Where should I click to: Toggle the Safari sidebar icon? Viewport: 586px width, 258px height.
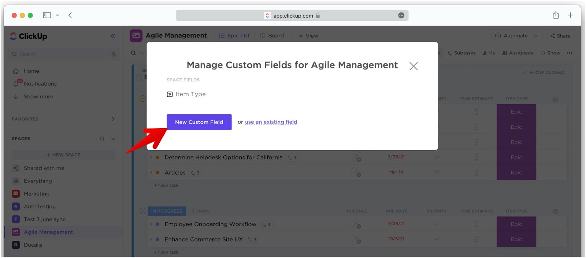pos(47,15)
